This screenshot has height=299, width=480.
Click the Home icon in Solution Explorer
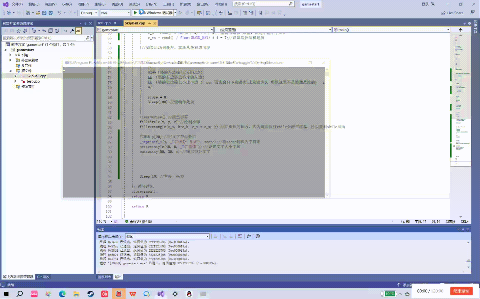point(18,31)
